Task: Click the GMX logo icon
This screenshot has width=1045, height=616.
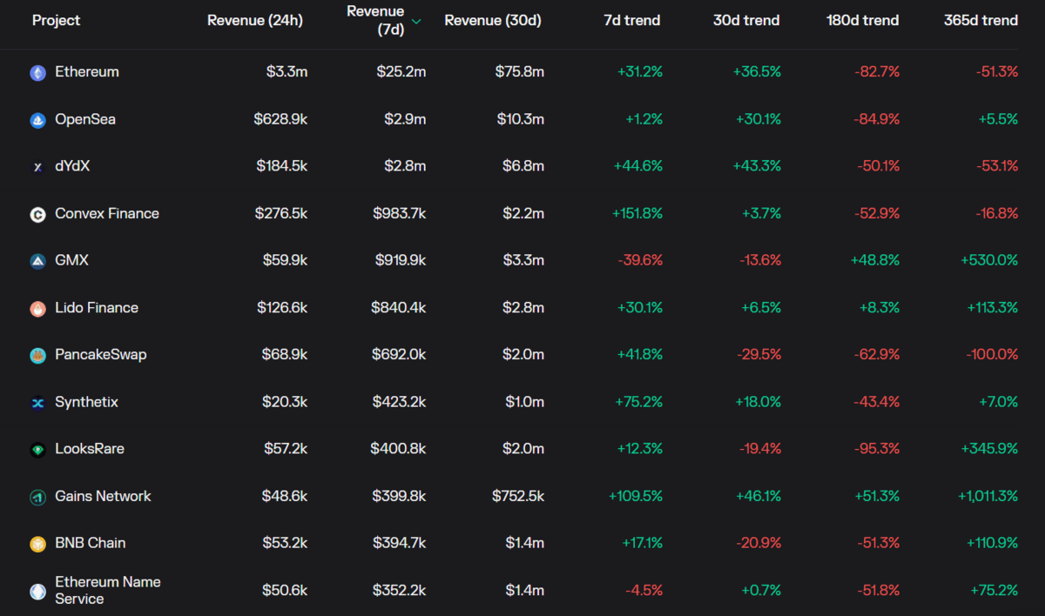Action: 38,261
